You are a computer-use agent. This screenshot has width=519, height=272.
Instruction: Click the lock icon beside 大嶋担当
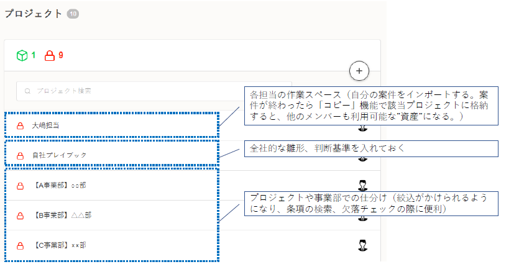click(20, 125)
